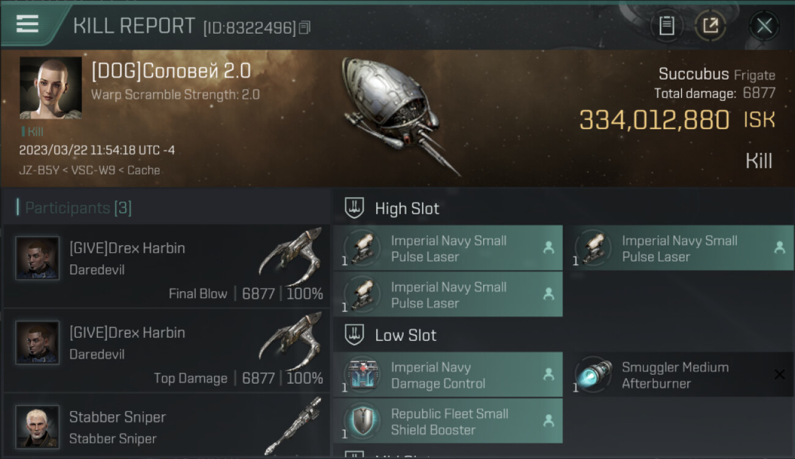Open the Stabber Sniper participant portrait
795x459 pixels.
point(37,427)
